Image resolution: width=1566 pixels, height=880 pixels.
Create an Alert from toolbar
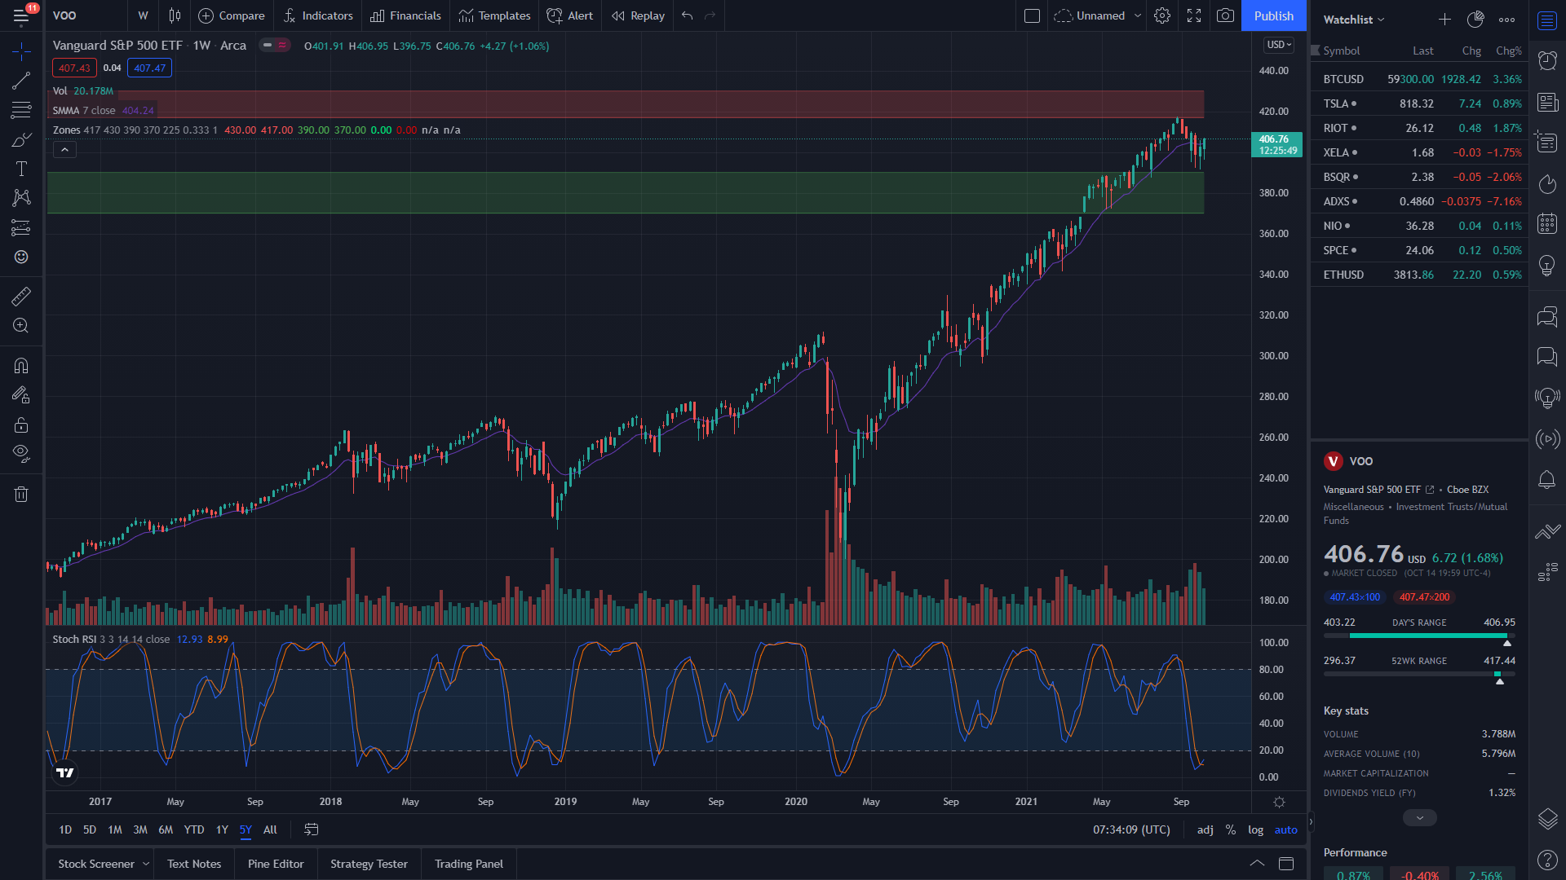click(x=570, y=15)
